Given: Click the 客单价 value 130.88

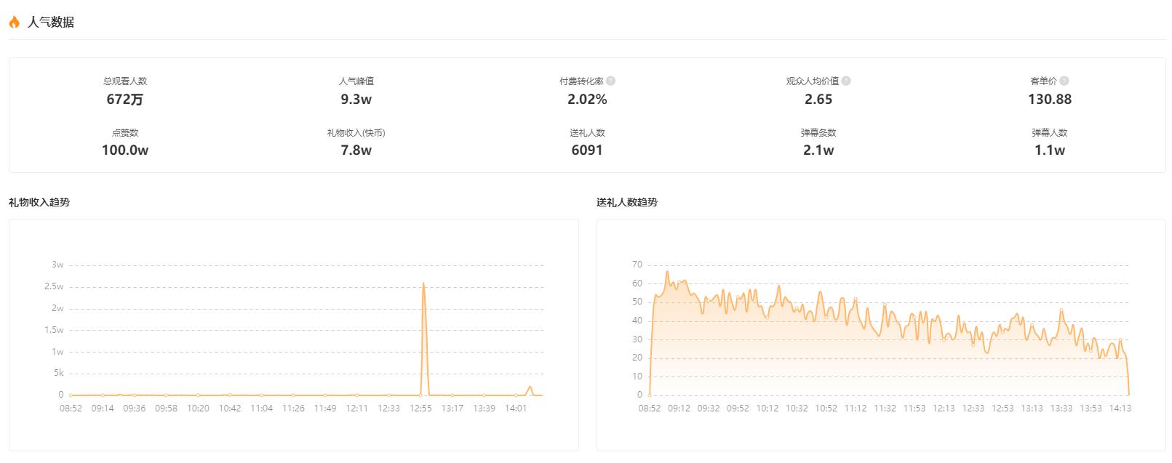Looking at the screenshot, I should 1050,100.
